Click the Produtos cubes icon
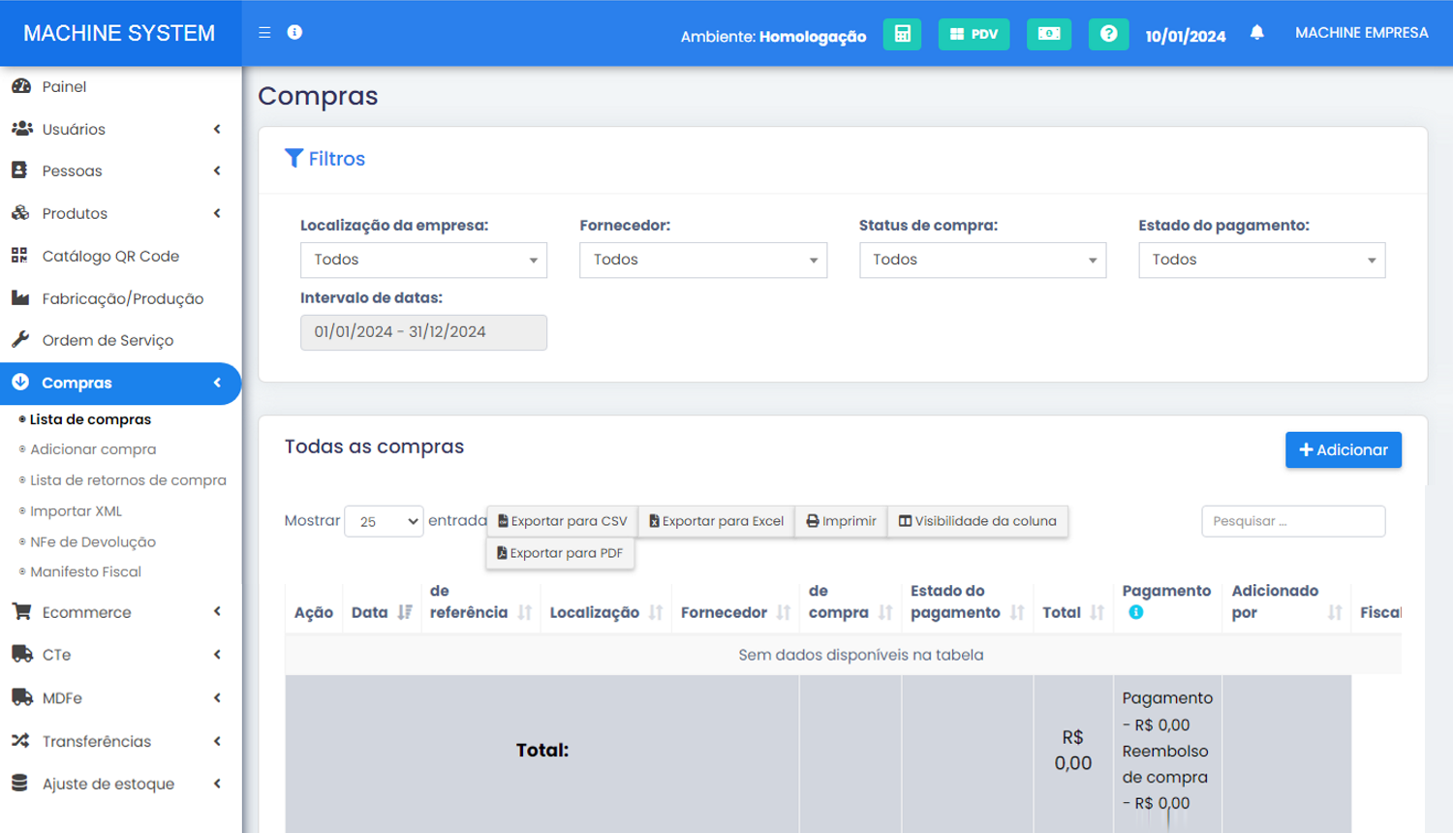Screen dimensions: 1453x833 [x=20, y=213]
